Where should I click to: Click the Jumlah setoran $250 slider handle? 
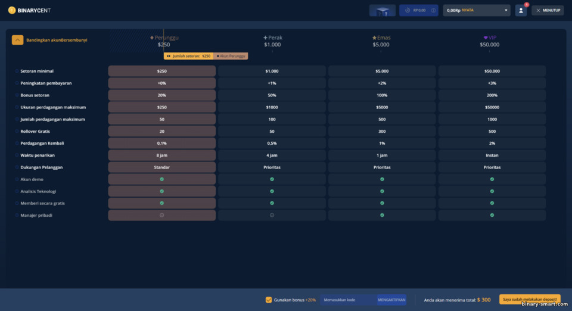pyautogui.click(x=189, y=56)
